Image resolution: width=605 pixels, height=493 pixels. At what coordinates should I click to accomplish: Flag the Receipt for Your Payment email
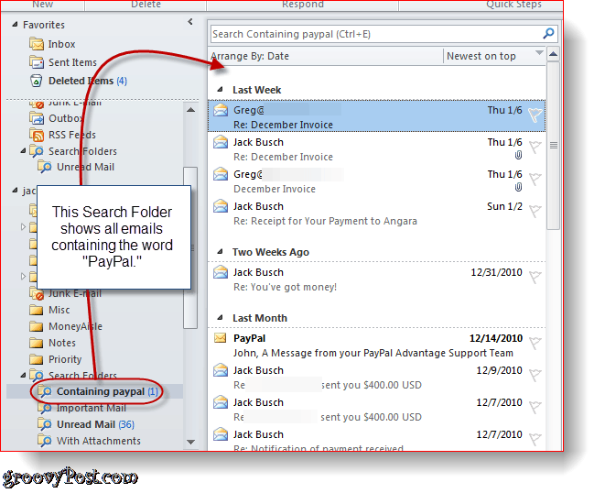535,211
